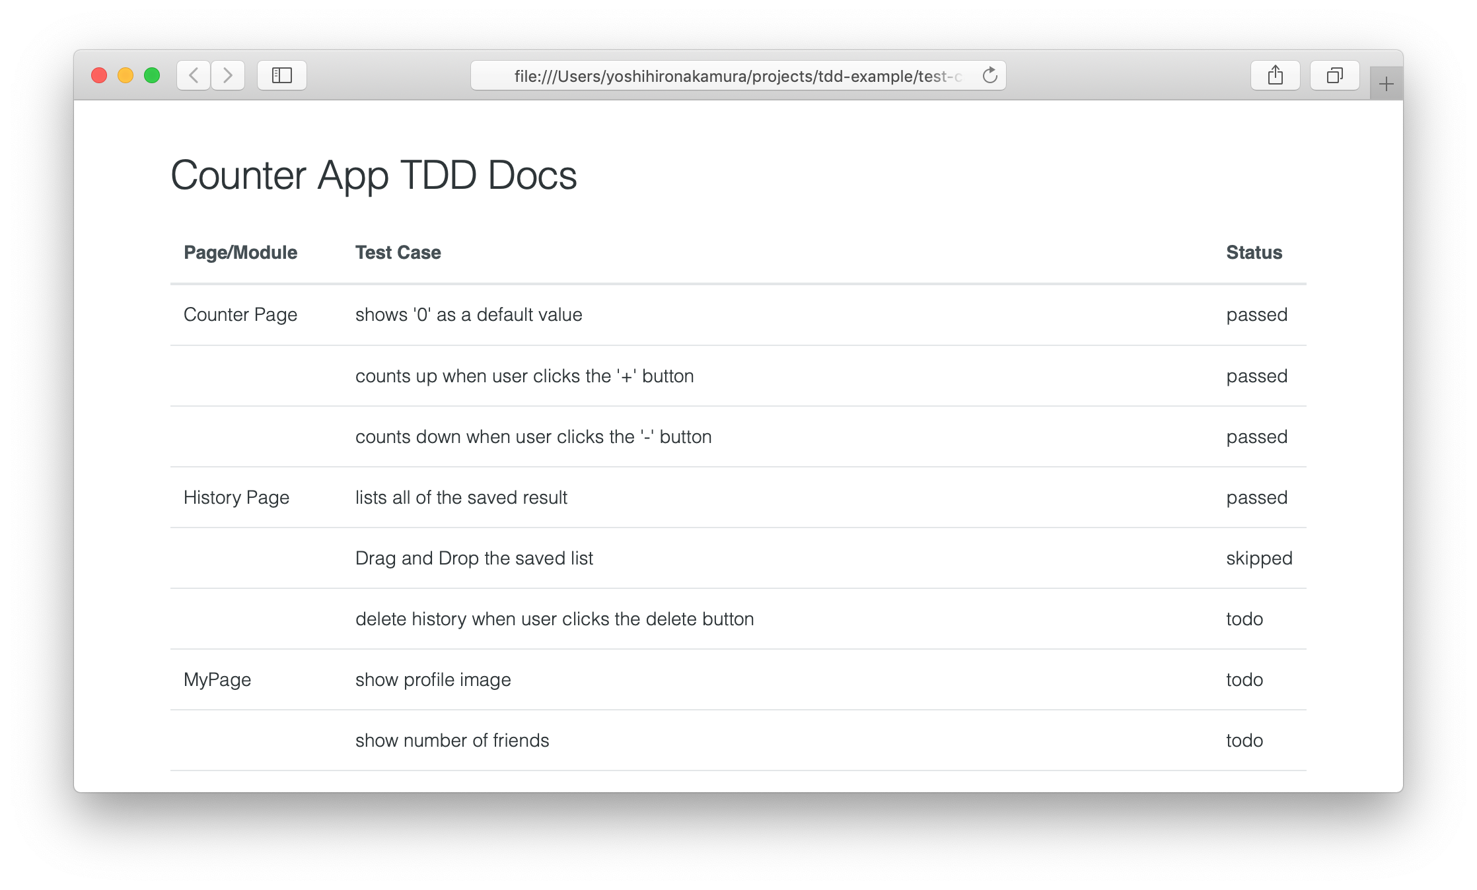
Task: Select the MyPage module cell
Action: 217,680
